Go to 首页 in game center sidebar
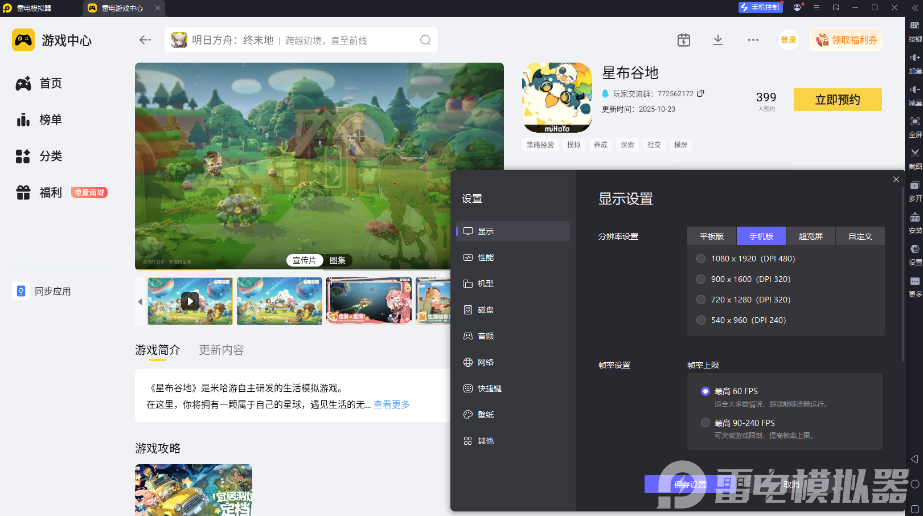This screenshot has width=923, height=516. point(39,83)
